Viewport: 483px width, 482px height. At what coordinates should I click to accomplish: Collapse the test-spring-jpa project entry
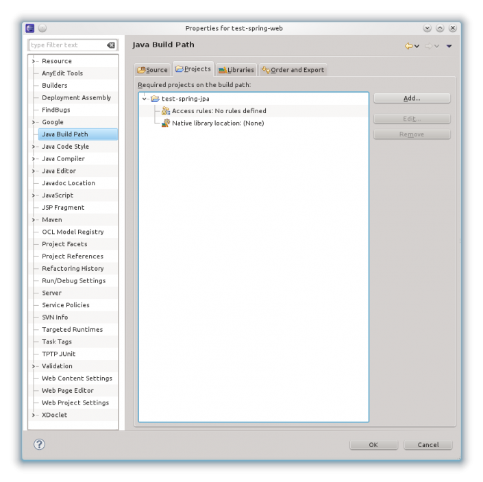(x=145, y=99)
